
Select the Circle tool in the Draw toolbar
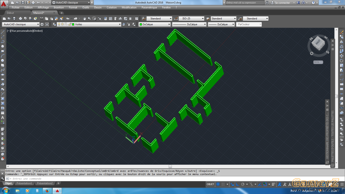pos(3,60)
